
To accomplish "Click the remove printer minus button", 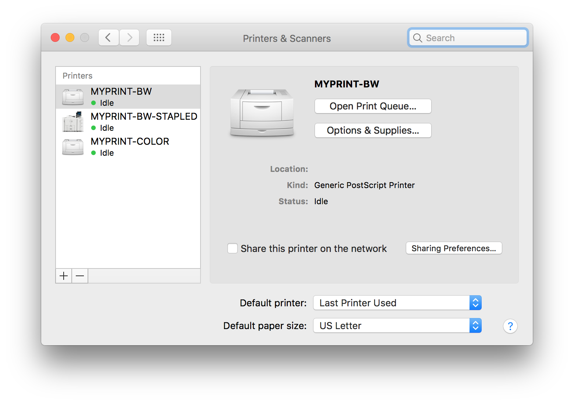I will pos(80,276).
